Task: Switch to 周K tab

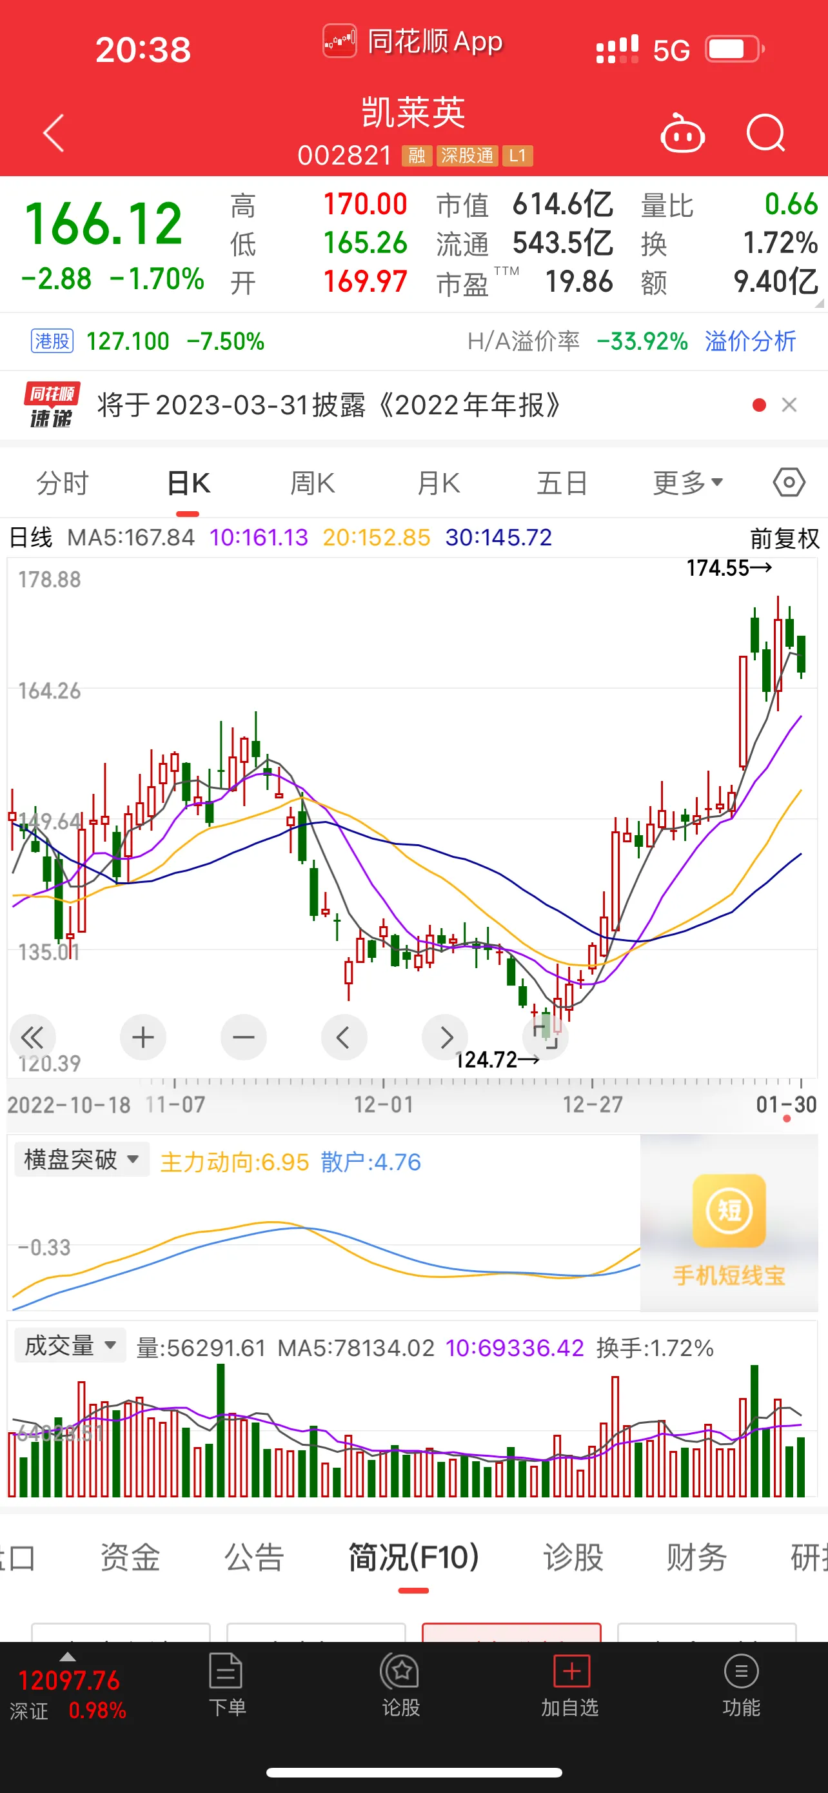Action: pos(312,482)
